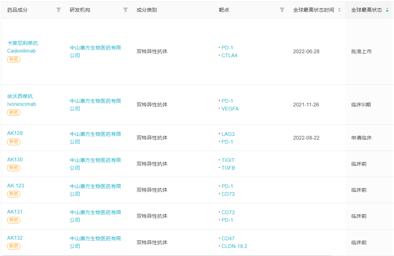Click the 新药 tag under Ivonescimab
Screen dimensions: 394x256
click(13, 112)
